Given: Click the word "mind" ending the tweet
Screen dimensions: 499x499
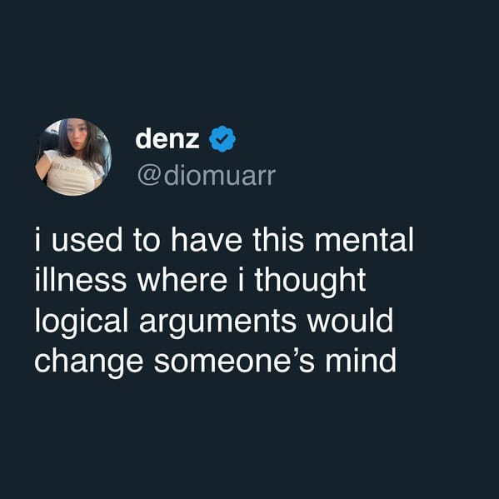Looking at the screenshot, I should 361,360.
